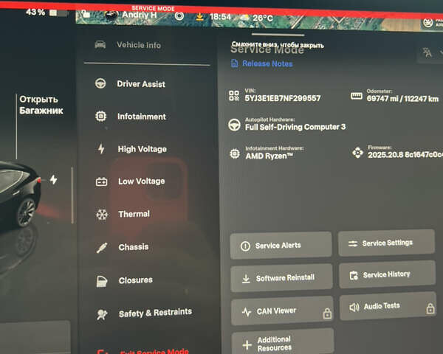The height and width of the screenshot is (354, 443).
Task: Click the car icon beside Vehicle Info
Action: coord(100,44)
